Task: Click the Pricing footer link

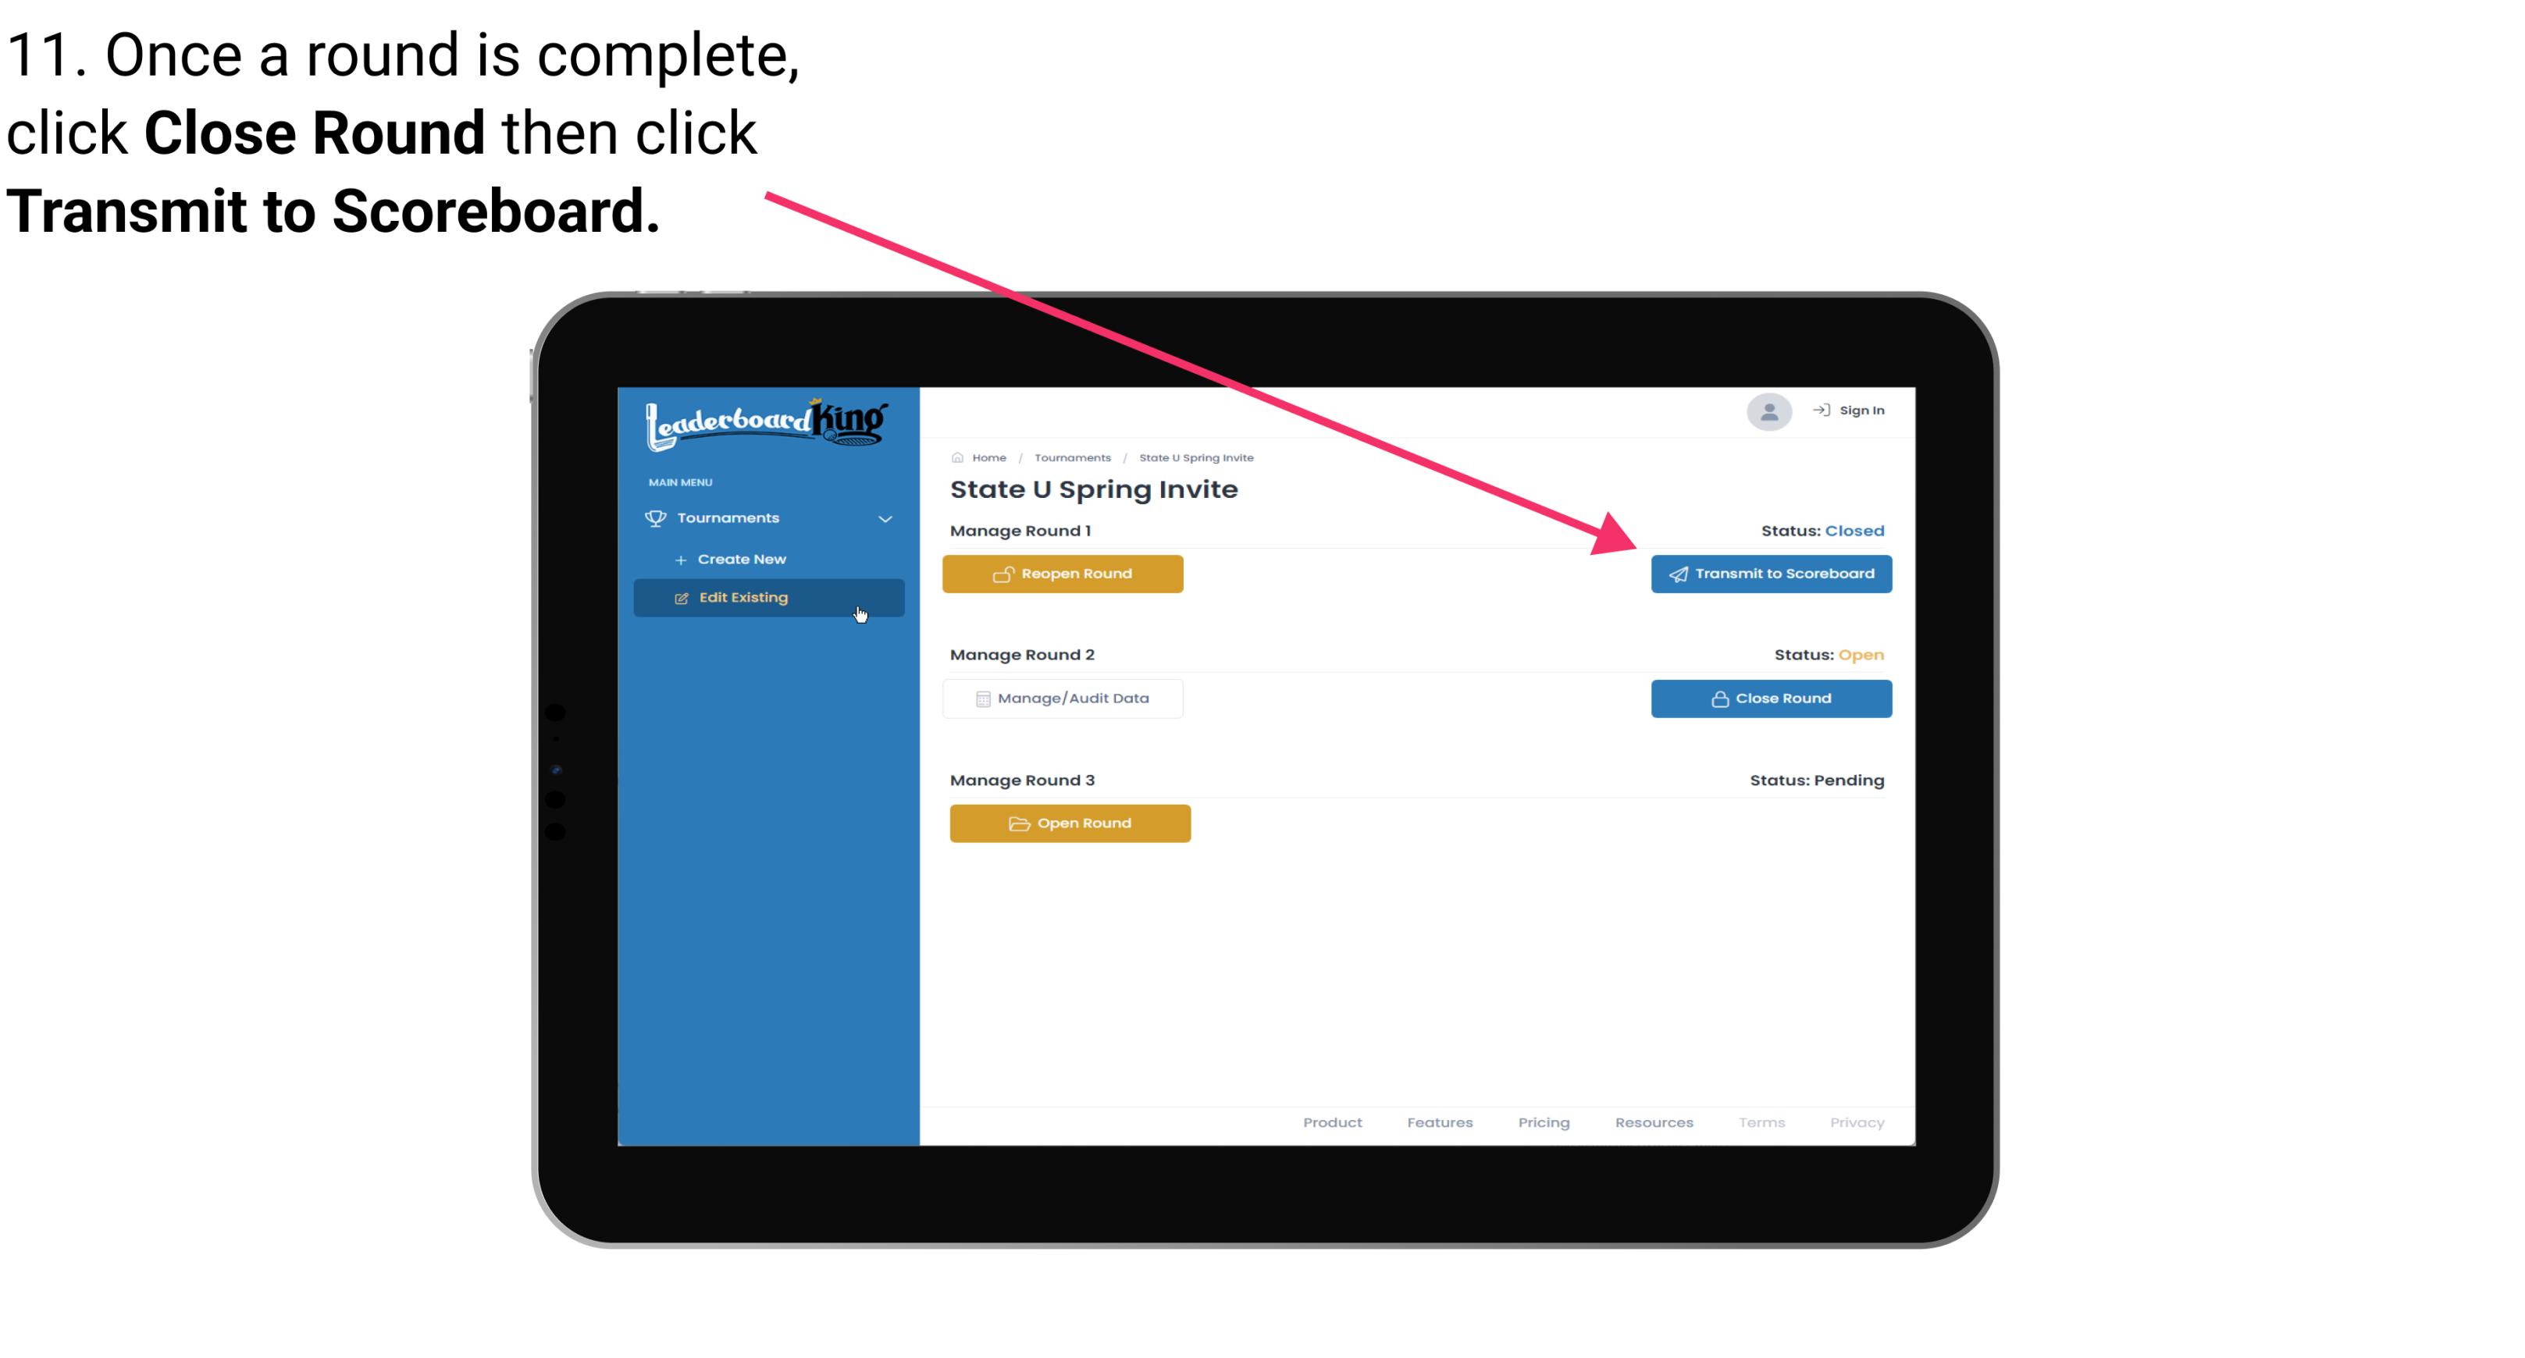Action: click(x=1542, y=1121)
